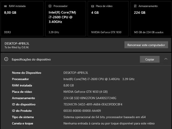Copy device specifications with Copiar button
Screen dimensions: 172x129
[x=150, y=59]
